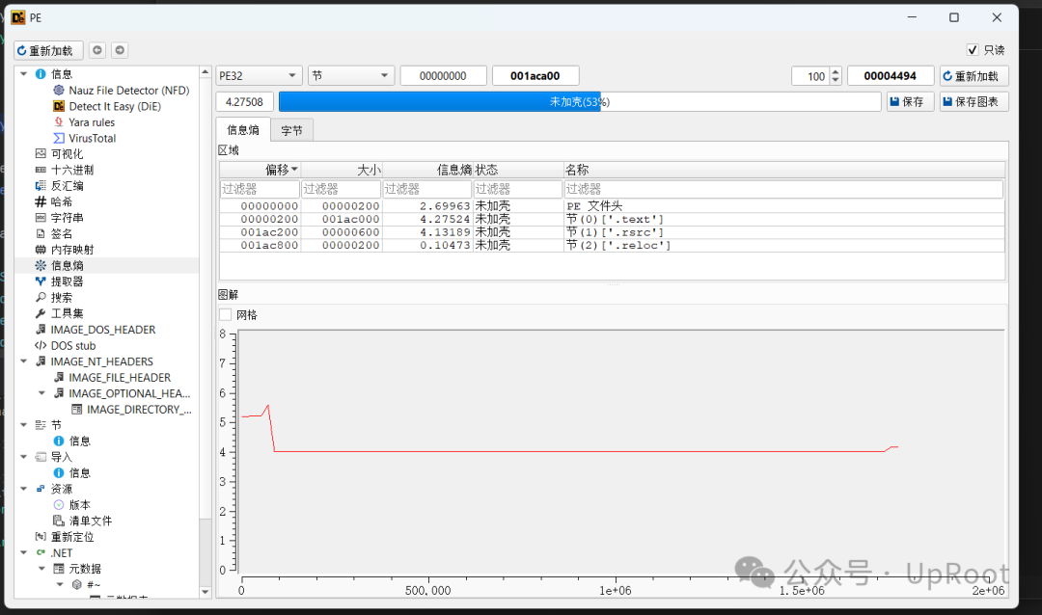
Task: Enable the 网格 grid checkbox
Action: click(x=226, y=315)
